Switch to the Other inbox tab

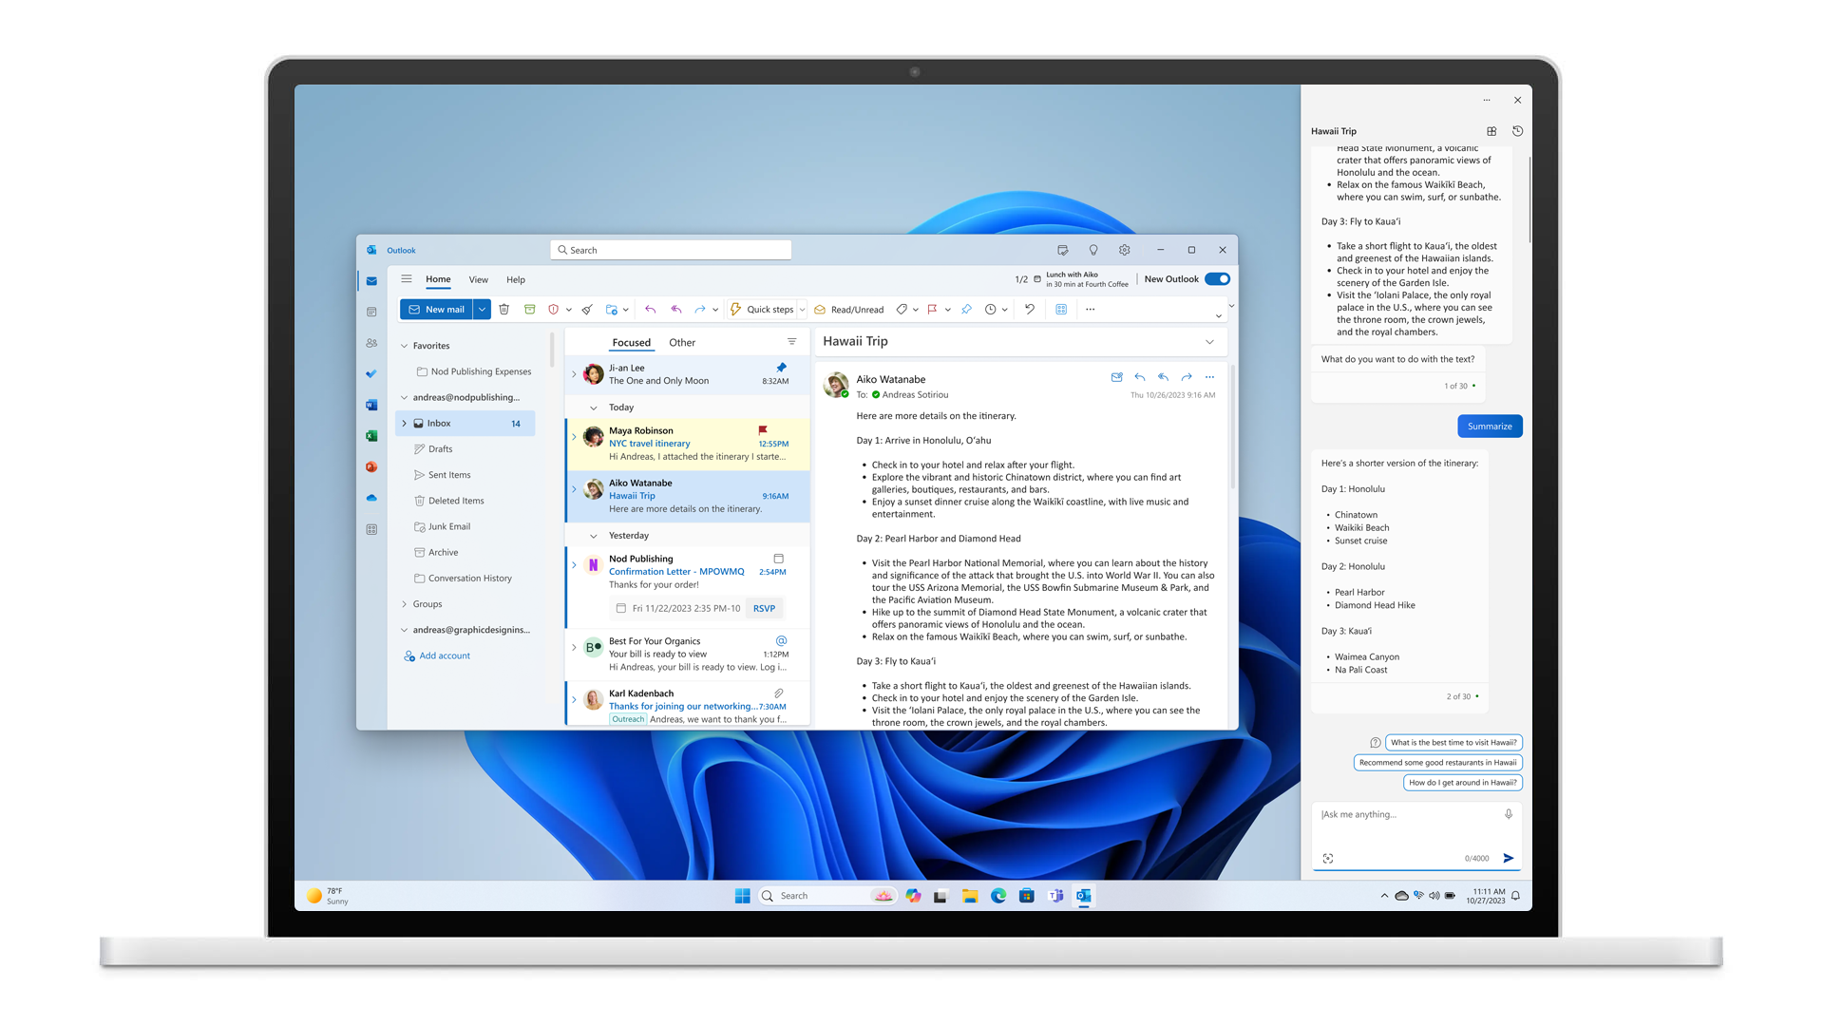pyautogui.click(x=682, y=343)
